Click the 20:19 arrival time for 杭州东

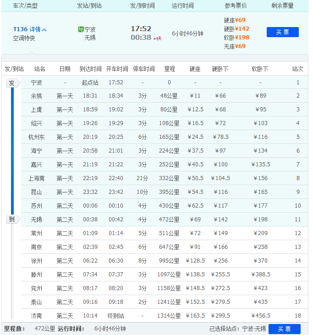pyautogui.click(x=90, y=137)
